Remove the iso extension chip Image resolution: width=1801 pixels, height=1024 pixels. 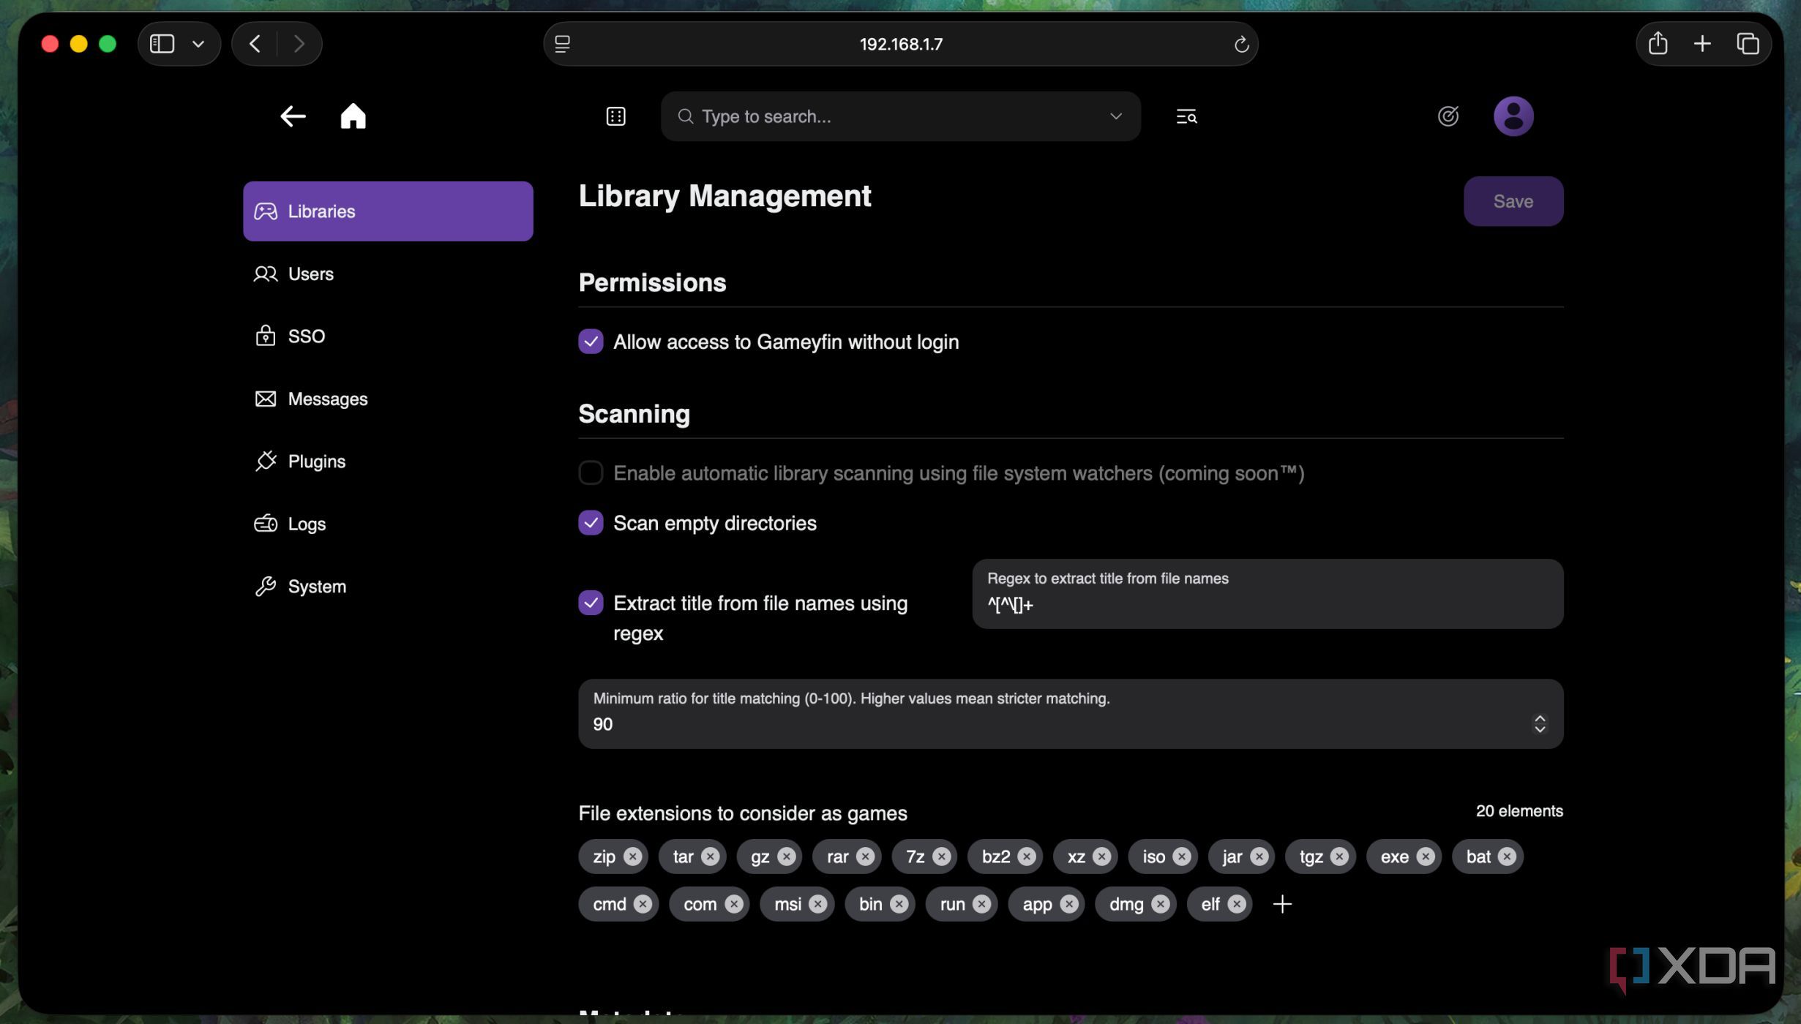pos(1181,857)
